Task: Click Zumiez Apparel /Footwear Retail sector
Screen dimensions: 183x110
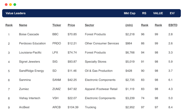Action: point(101,89)
